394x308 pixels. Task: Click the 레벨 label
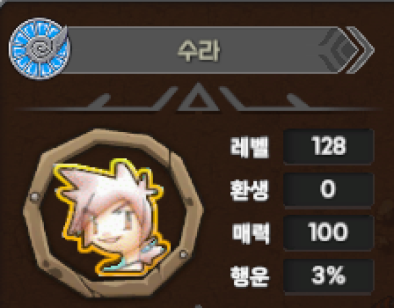point(250,146)
